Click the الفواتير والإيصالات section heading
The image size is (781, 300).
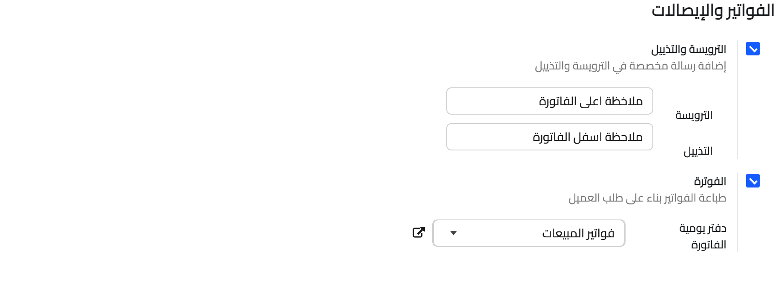[x=713, y=11]
